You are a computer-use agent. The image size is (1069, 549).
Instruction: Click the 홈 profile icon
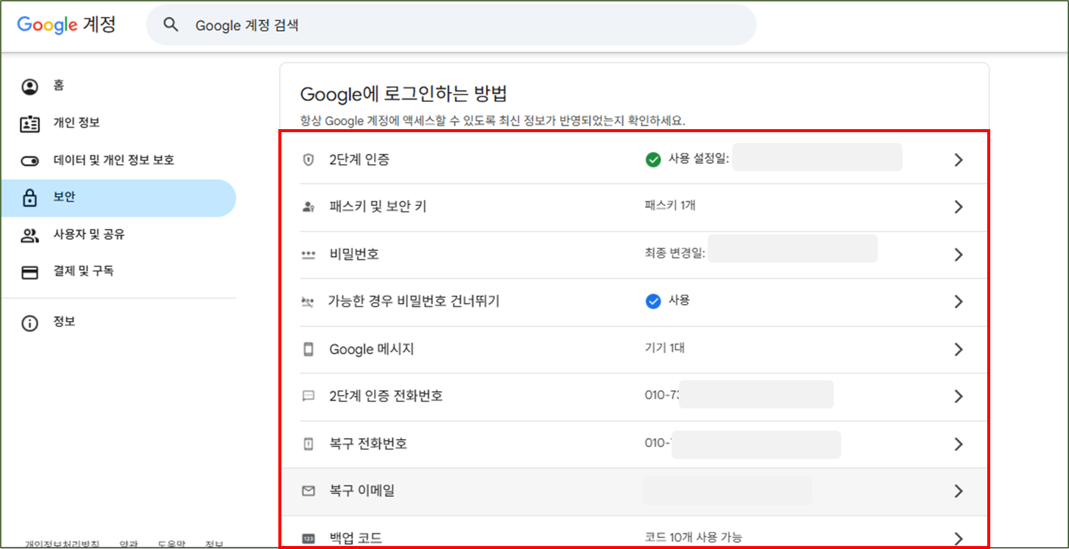click(x=30, y=85)
